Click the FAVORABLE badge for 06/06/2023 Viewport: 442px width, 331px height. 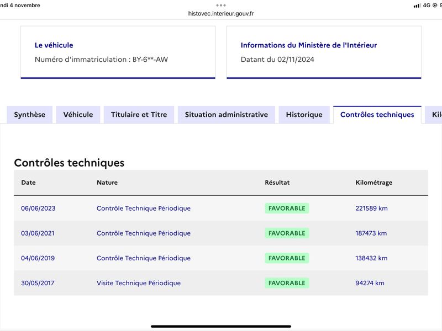pos(287,209)
